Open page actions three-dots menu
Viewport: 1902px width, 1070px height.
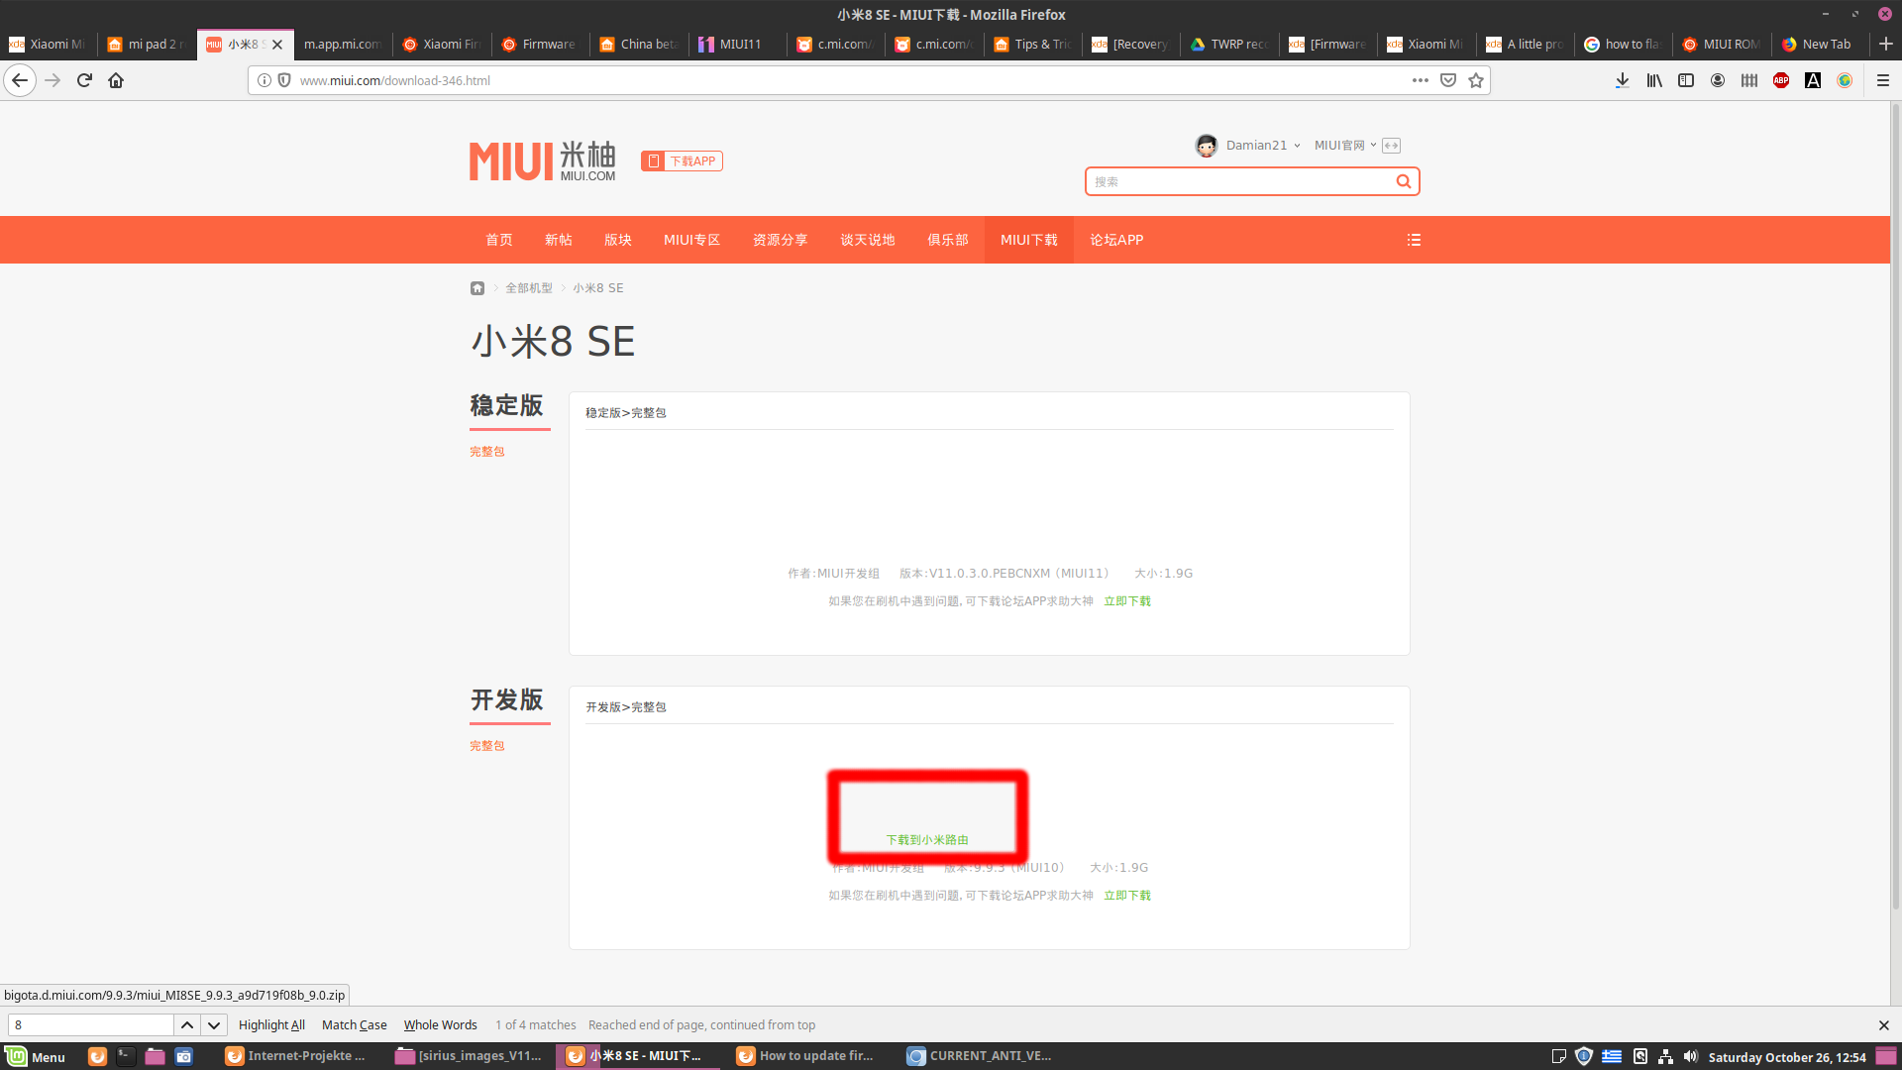click(1420, 80)
